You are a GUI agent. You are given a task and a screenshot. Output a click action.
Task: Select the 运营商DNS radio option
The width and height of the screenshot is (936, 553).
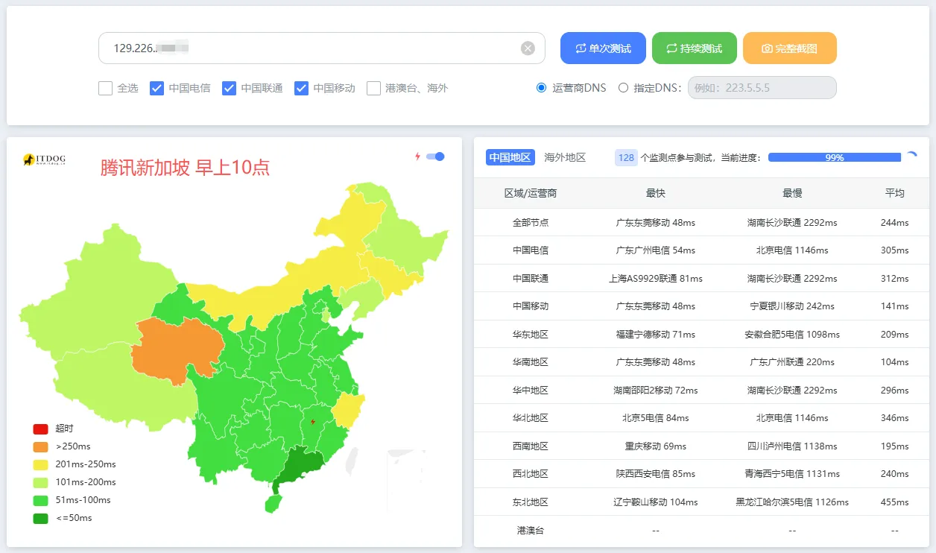coord(542,88)
